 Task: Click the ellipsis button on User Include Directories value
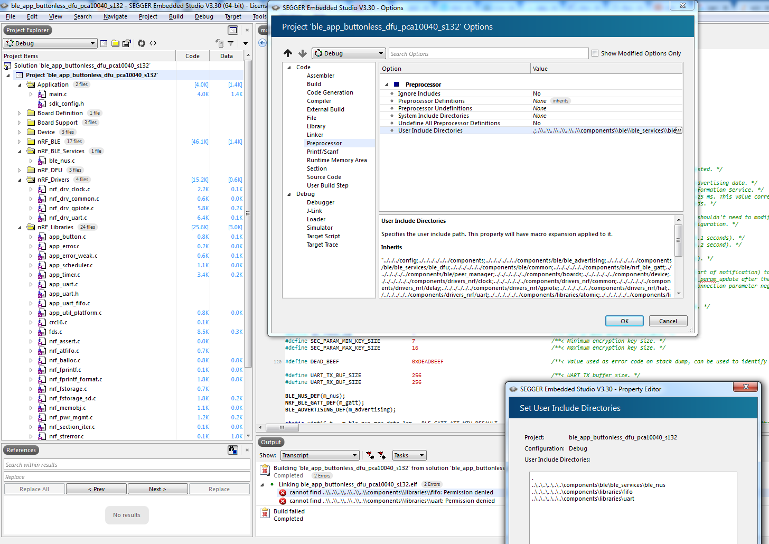(679, 130)
